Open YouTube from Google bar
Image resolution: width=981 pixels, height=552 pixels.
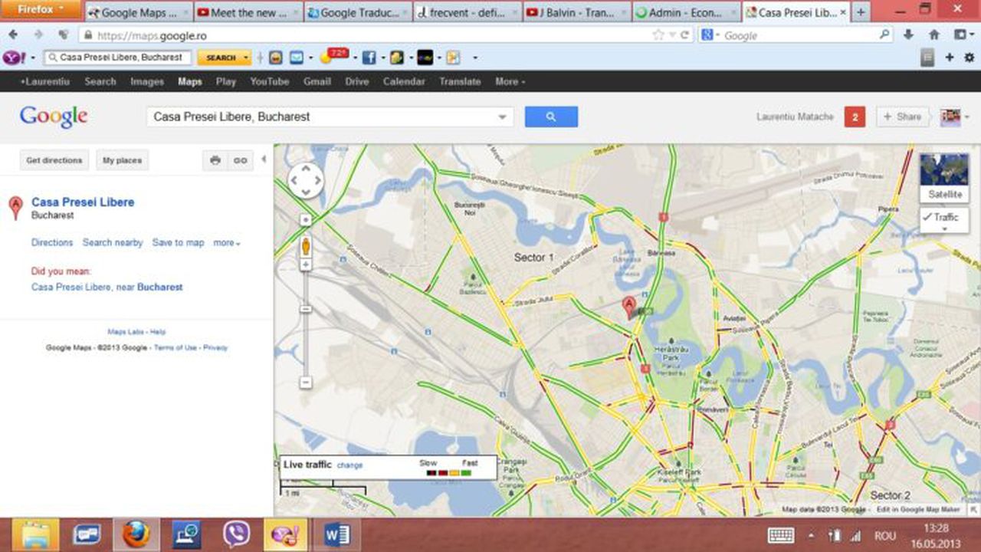[x=270, y=81]
